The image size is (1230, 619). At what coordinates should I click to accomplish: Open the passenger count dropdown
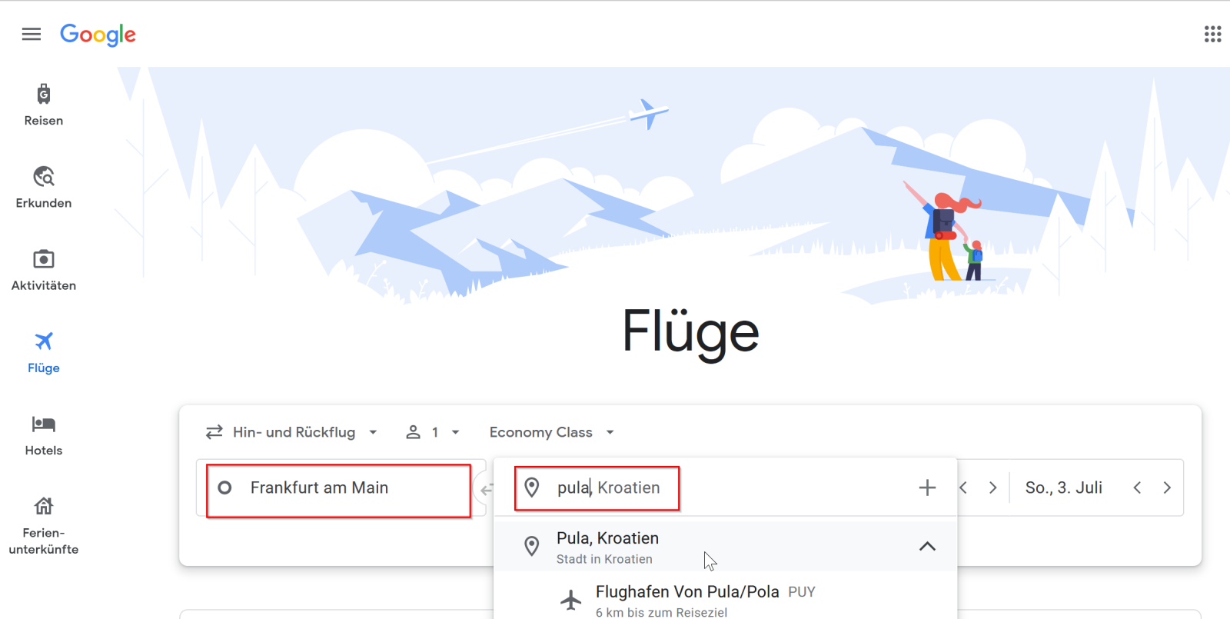(433, 432)
